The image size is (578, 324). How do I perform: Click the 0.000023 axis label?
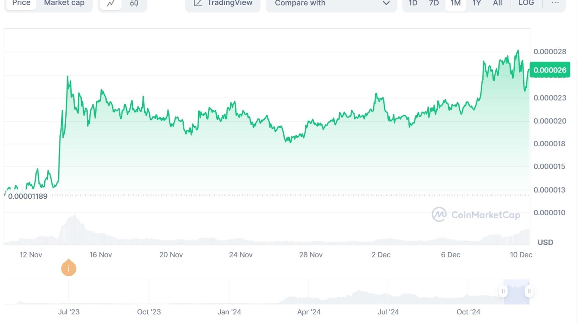pyautogui.click(x=550, y=98)
